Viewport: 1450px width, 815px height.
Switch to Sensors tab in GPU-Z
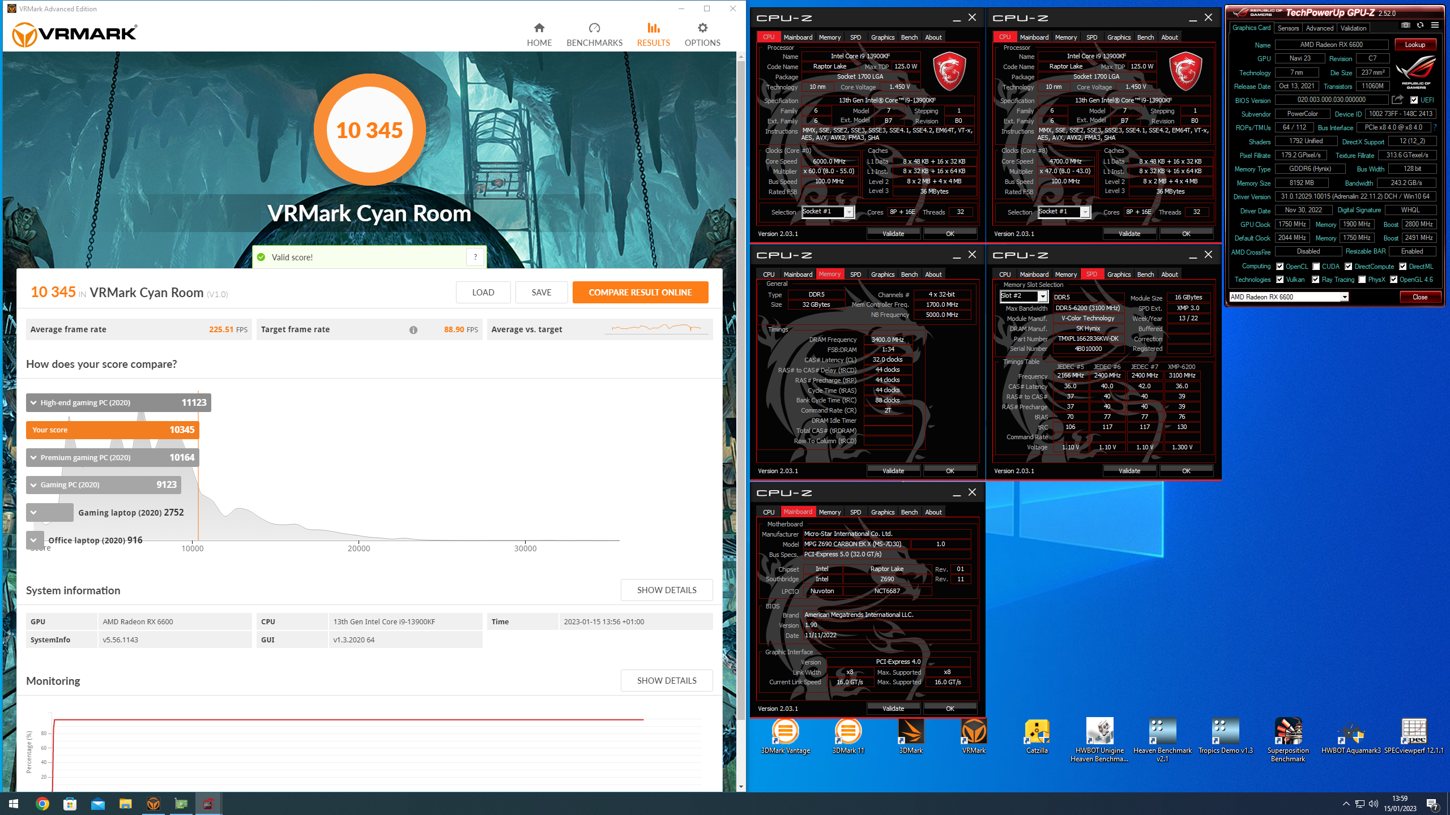coord(1288,28)
